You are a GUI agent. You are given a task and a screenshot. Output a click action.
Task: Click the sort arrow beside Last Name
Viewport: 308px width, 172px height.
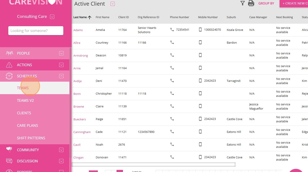(x=90, y=17)
